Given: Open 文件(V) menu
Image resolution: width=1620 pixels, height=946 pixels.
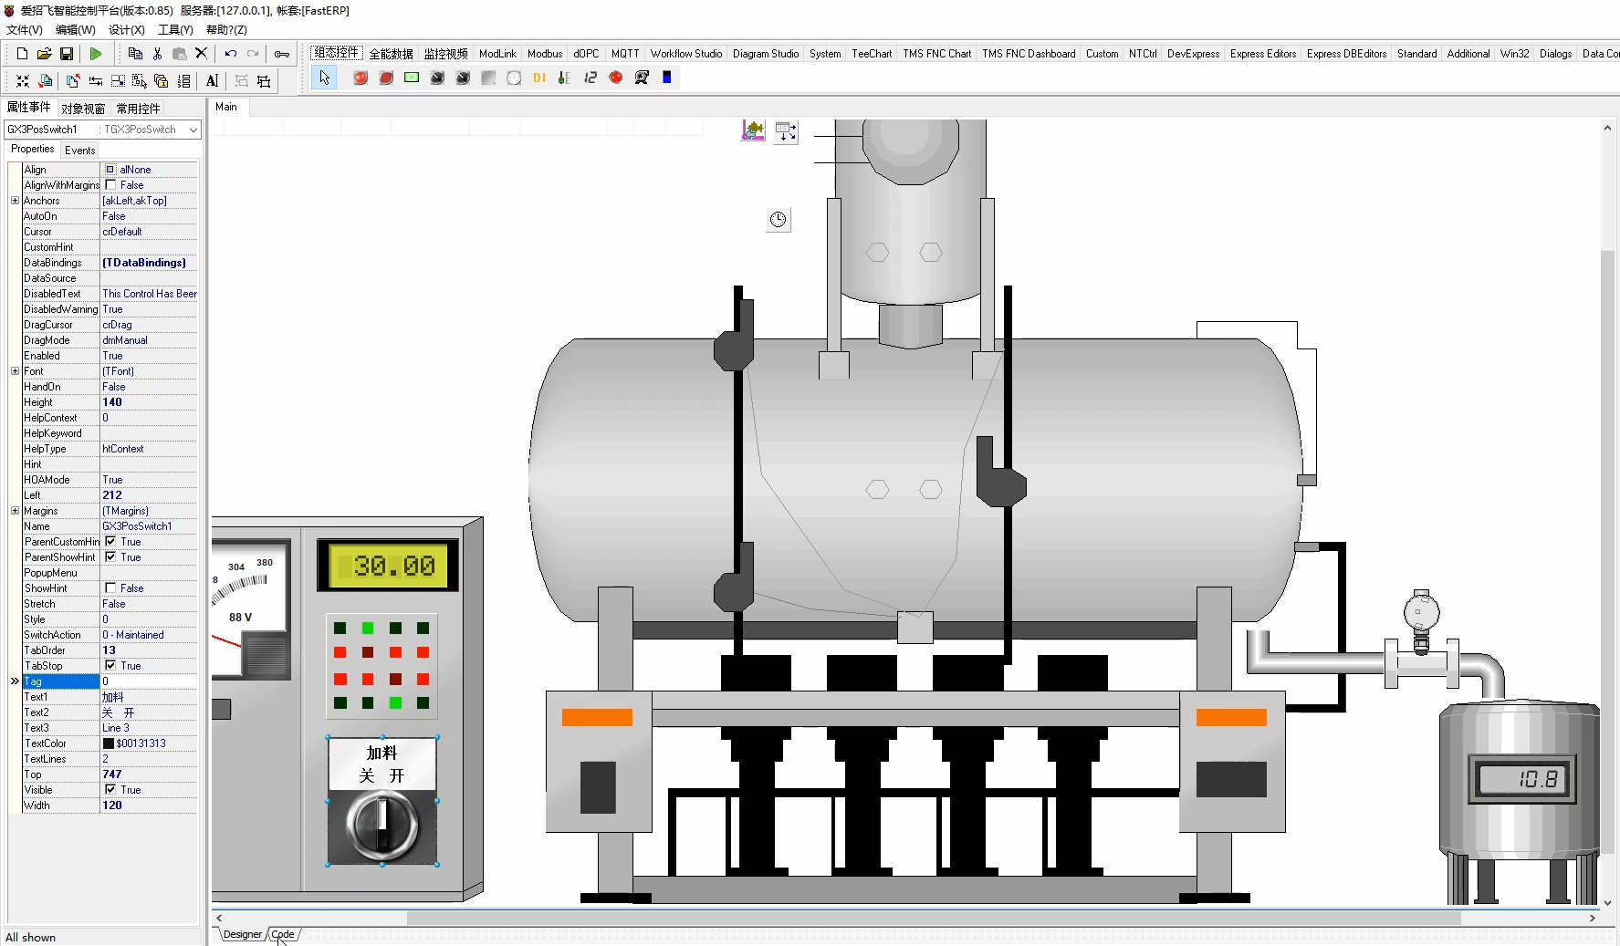Looking at the screenshot, I should coord(24,30).
